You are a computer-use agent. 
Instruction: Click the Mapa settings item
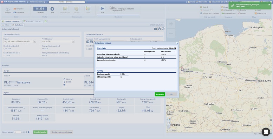(x=225, y=7)
